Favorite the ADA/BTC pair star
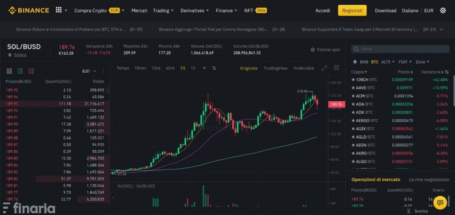Image resolution: width=455 pixels, height=215 pixels. point(353,104)
